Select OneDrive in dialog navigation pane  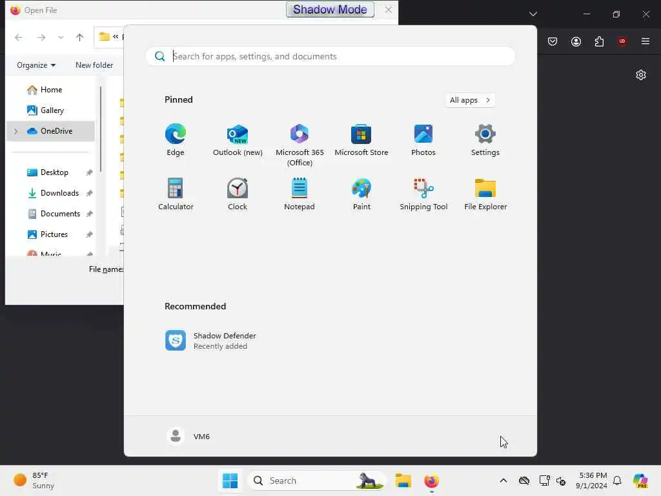pyautogui.click(x=50, y=130)
